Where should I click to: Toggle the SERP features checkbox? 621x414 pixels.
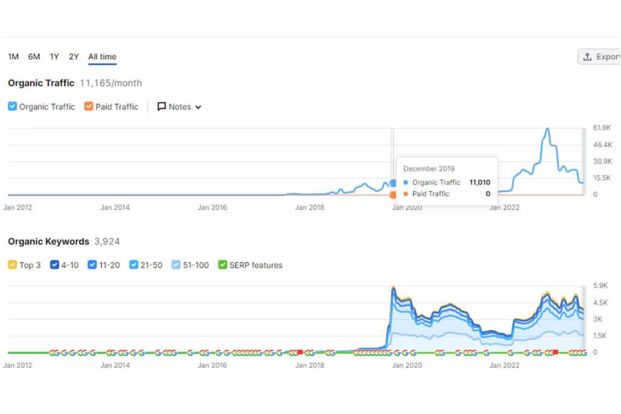pos(223,265)
